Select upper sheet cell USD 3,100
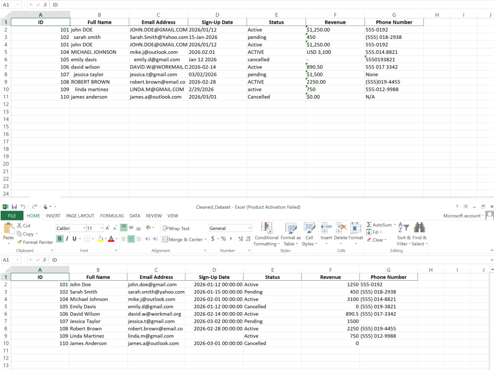Image resolution: width=494 pixels, height=370 pixels. [335, 52]
